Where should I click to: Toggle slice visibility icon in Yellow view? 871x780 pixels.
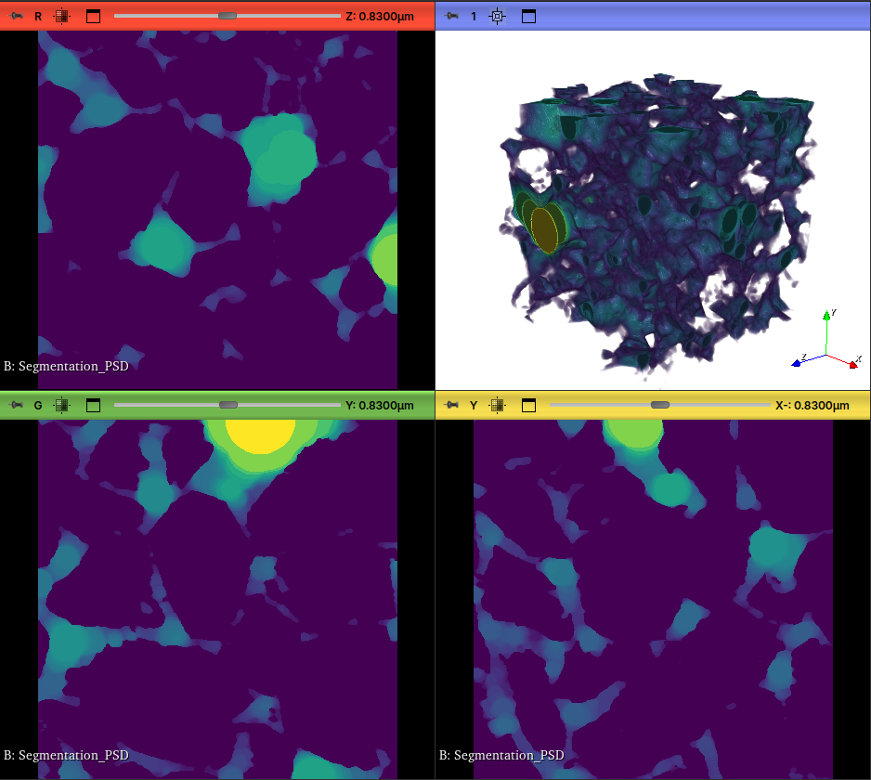498,405
